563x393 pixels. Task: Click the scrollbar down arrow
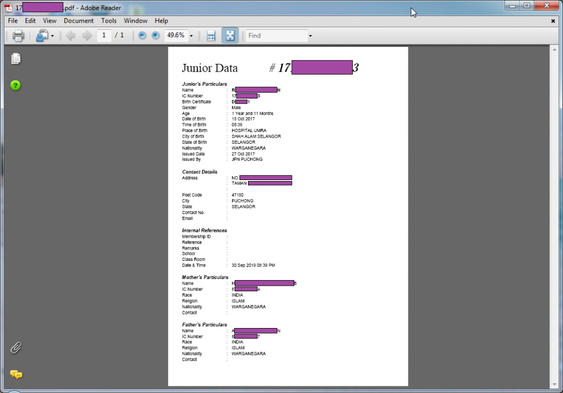(x=555, y=384)
